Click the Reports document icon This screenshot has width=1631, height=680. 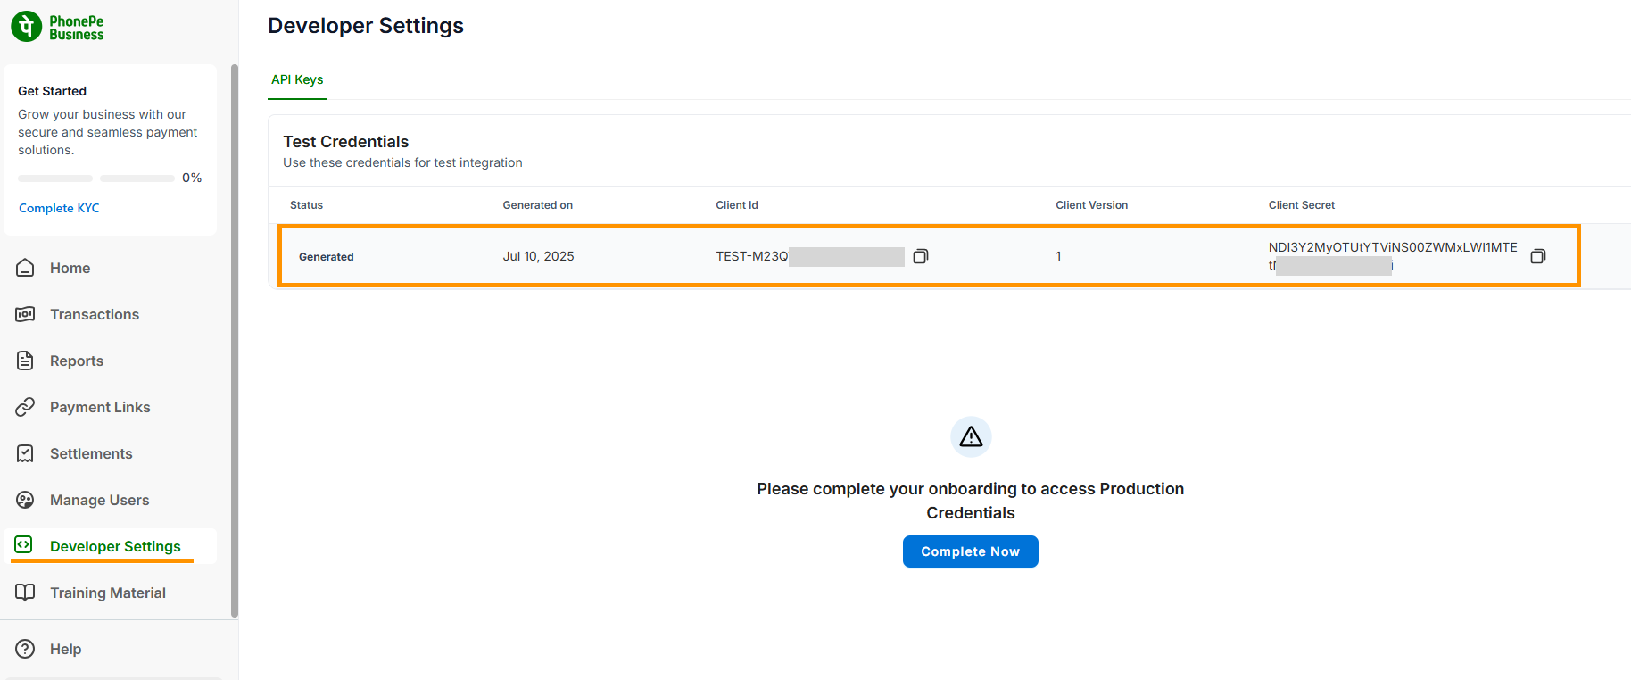(25, 361)
